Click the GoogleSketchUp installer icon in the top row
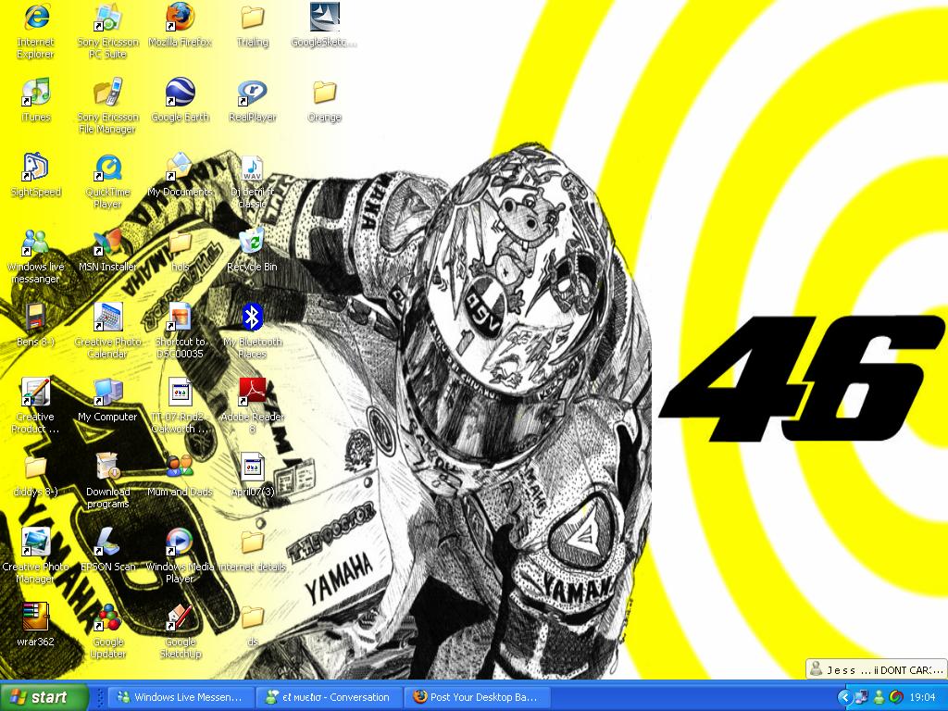This screenshot has height=711, width=948. [x=325, y=18]
